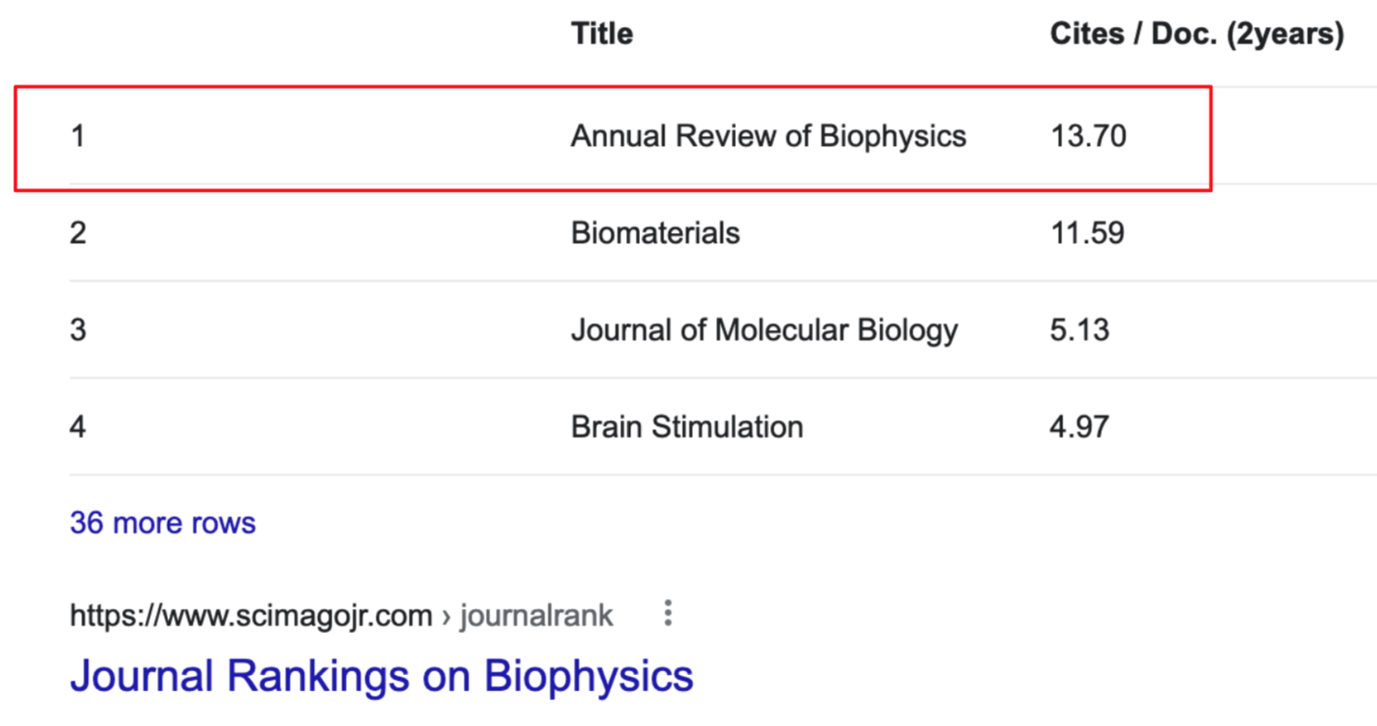Click the 11.59 citation value
The width and height of the screenshot is (1377, 726).
point(1087,233)
